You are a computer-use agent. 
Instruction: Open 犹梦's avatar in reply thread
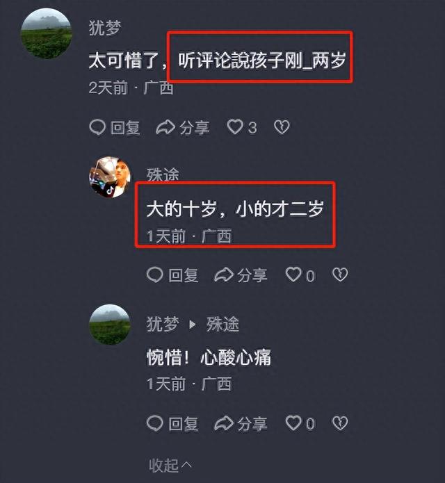tap(110, 325)
